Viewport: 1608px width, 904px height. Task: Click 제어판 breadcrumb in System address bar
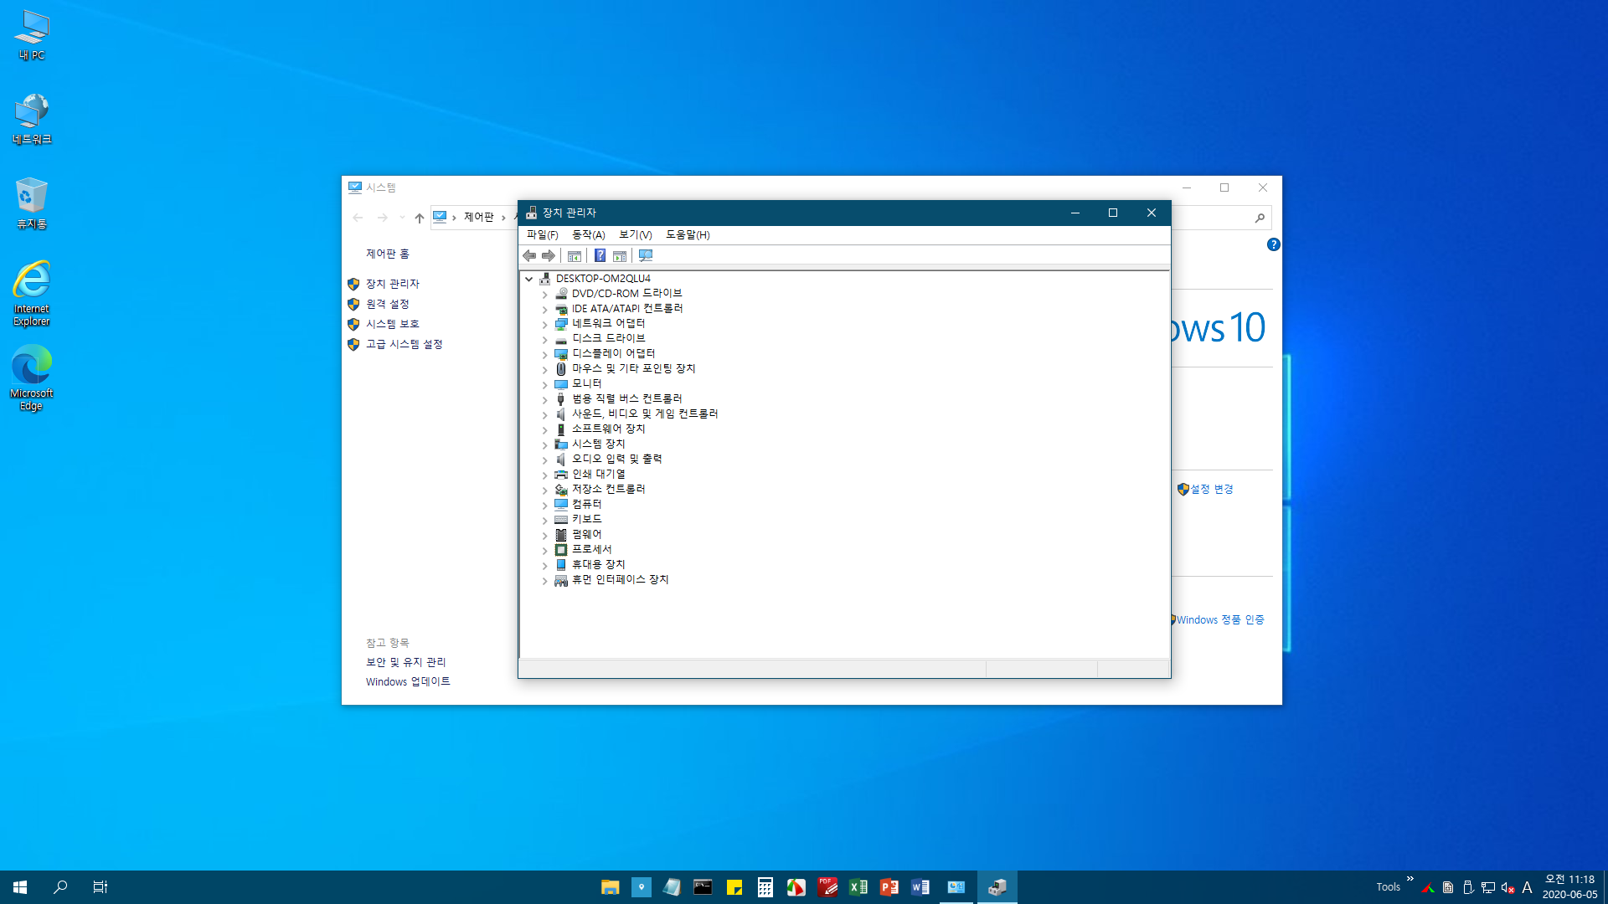pyautogui.click(x=479, y=218)
